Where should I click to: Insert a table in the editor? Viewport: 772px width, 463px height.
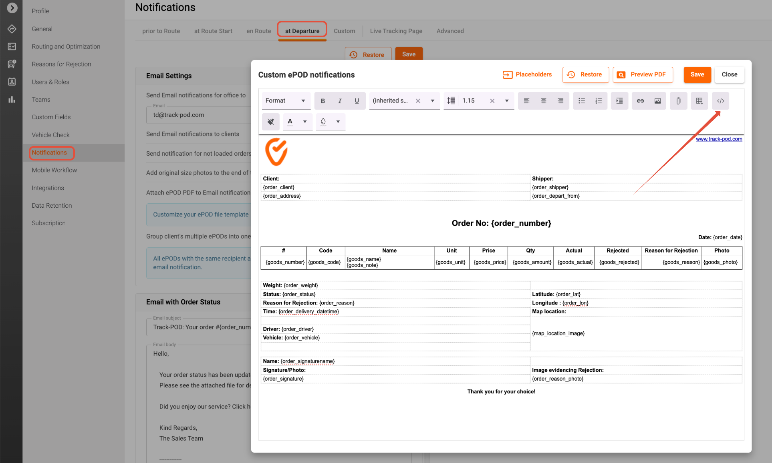click(x=699, y=101)
